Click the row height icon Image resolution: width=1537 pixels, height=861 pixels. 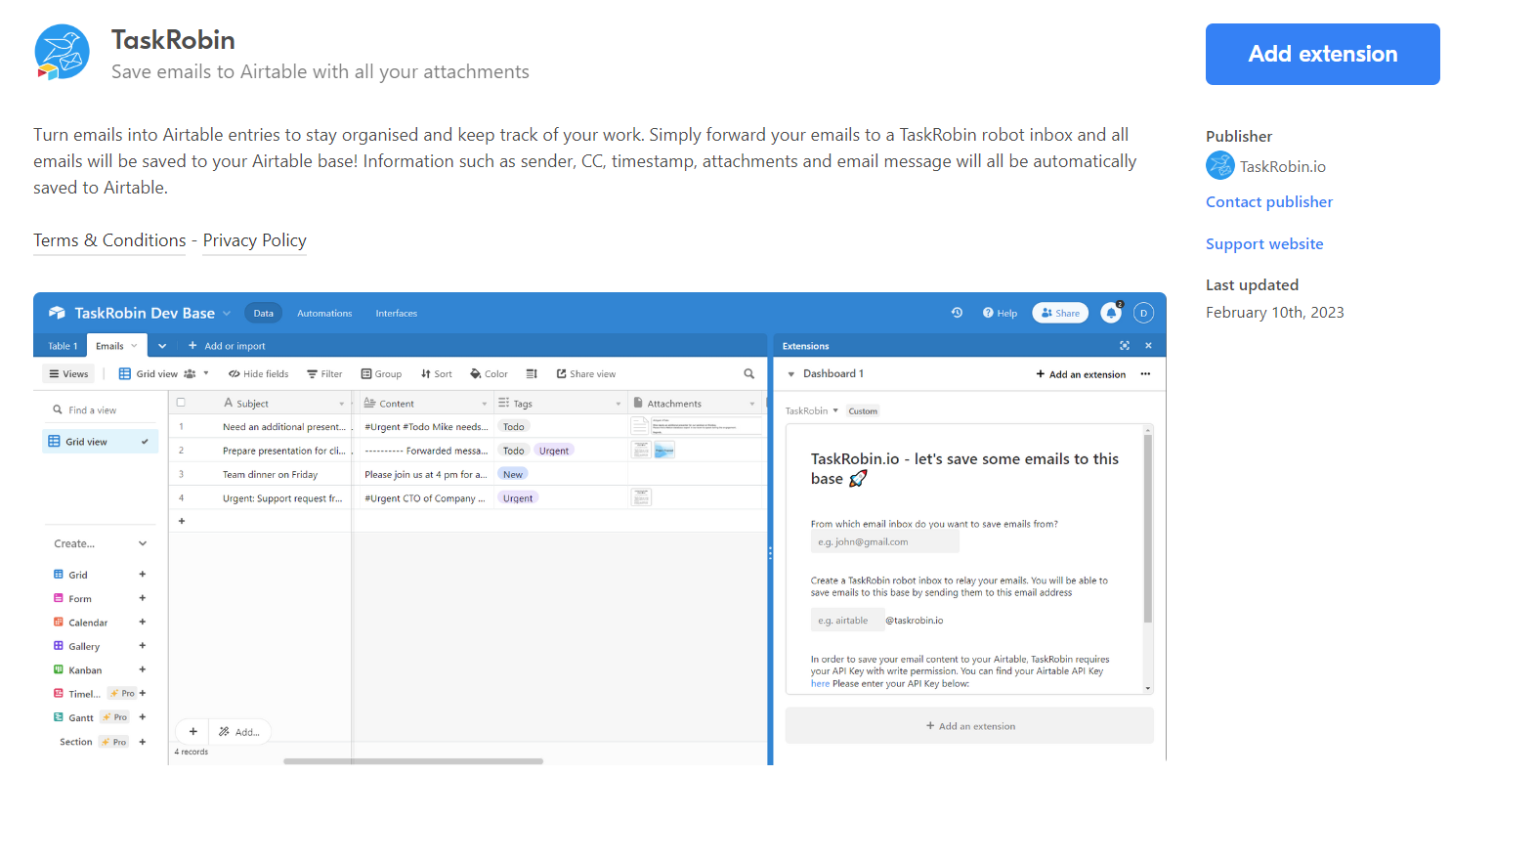pyautogui.click(x=532, y=374)
